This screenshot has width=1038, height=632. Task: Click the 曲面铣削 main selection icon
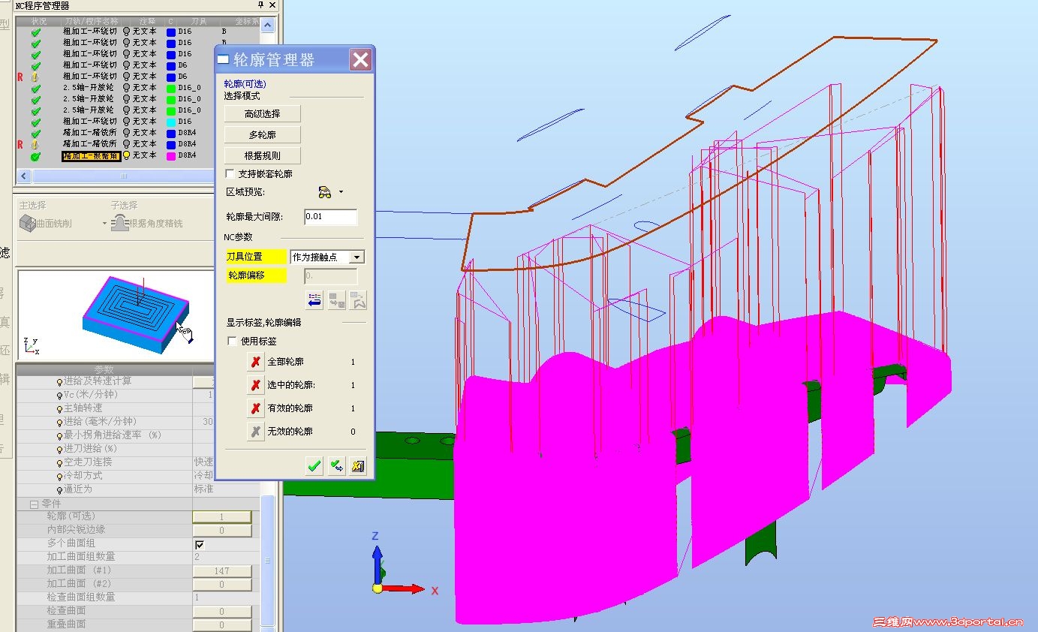(27, 223)
